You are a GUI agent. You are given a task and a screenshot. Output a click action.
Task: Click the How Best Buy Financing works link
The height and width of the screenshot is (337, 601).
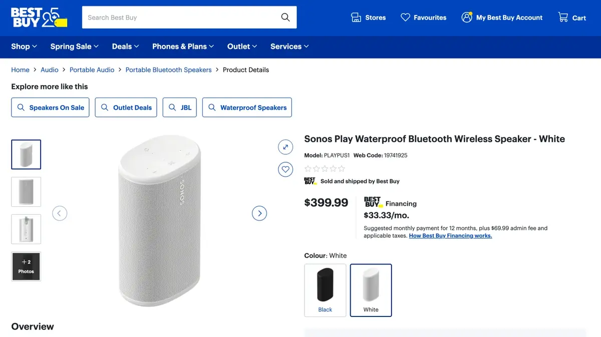pos(450,235)
